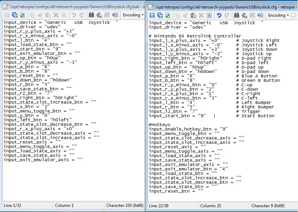298x212 pixels.
Task: Click the Redo arrow in .cfg.bak editor
Action: [82, 15]
